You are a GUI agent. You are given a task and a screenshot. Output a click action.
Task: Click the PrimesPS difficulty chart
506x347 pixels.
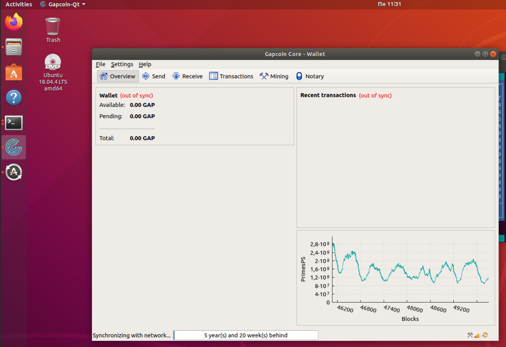coord(396,278)
